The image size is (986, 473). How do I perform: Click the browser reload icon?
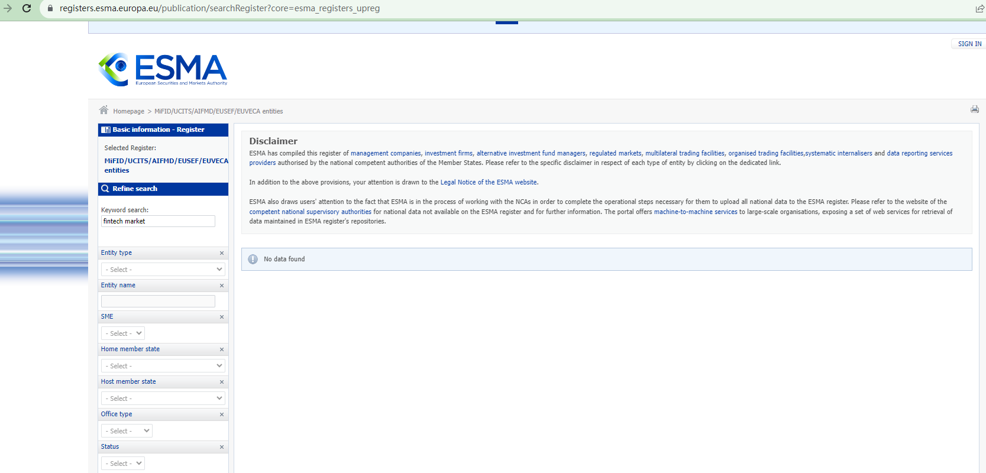[27, 8]
